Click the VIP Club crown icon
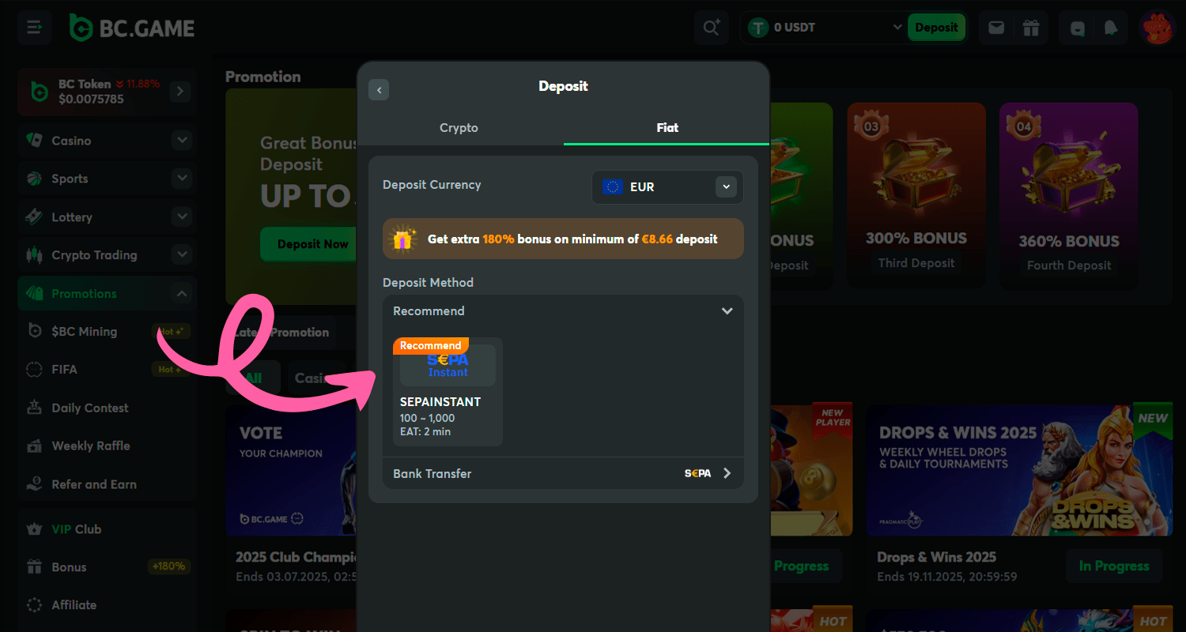This screenshot has width=1186, height=632. pos(34,529)
